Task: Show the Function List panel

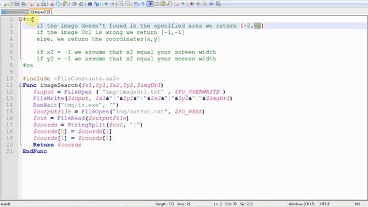Action: tap(170, 4)
